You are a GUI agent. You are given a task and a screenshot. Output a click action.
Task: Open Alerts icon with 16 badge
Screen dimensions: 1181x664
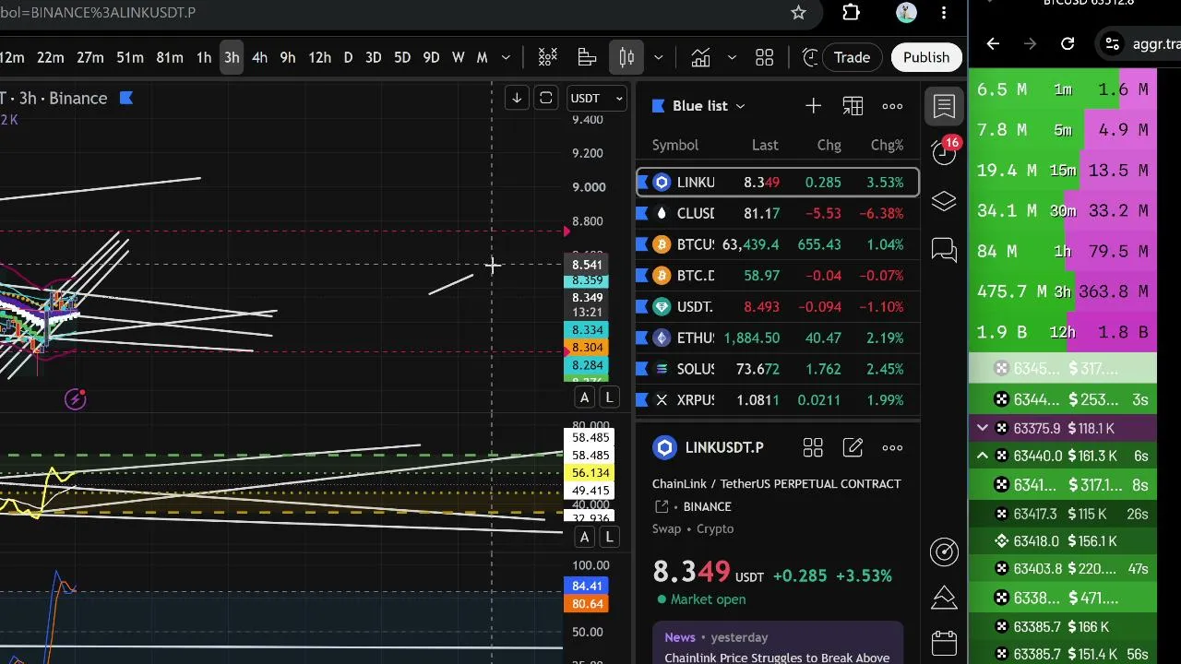[944, 153]
